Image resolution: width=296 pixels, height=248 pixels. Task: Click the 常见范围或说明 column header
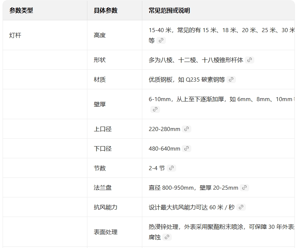(169, 11)
